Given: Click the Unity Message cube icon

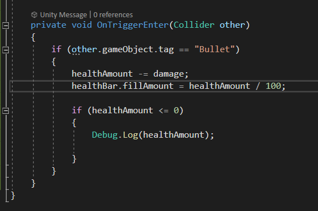Looking at the screenshot, I should click(x=34, y=14).
